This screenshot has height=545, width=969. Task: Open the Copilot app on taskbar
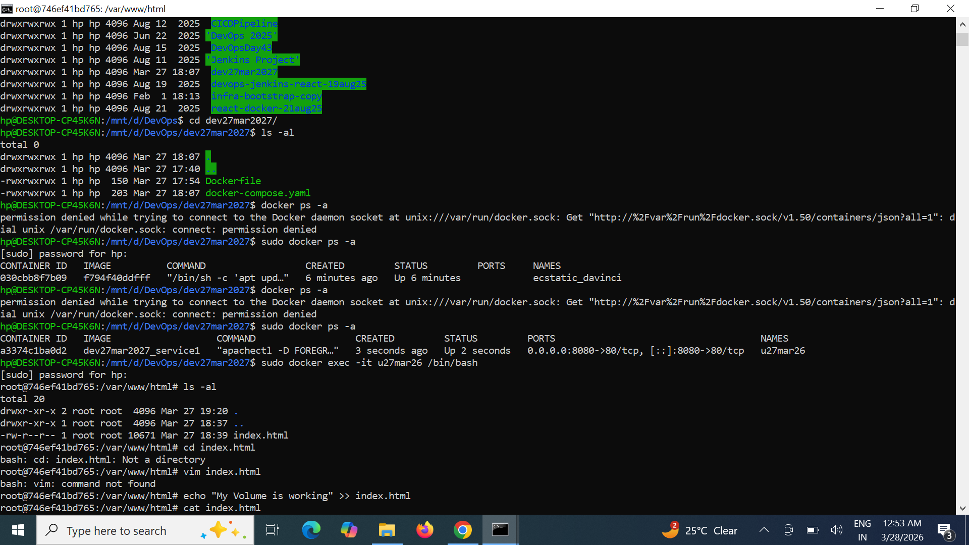pos(349,530)
